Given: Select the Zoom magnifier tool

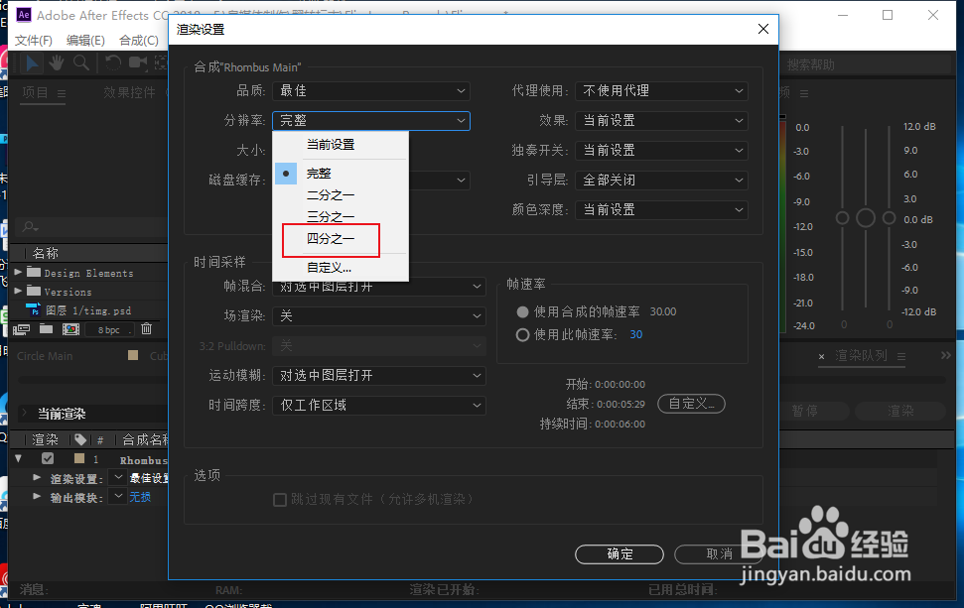Looking at the screenshot, I should [81, 62].
